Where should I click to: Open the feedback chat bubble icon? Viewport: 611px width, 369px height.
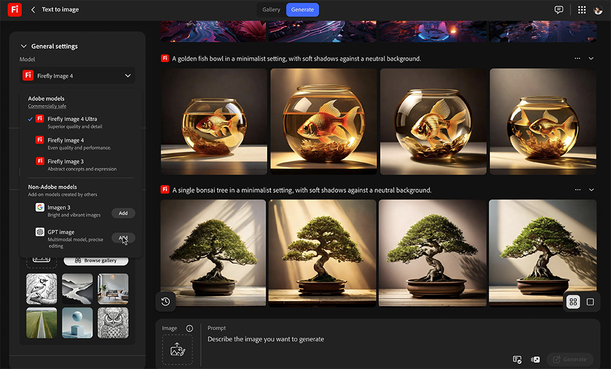click(x=558, y=10)
